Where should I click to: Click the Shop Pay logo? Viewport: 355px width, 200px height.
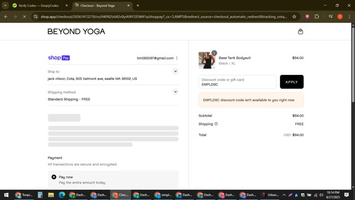[x=59, y=58]
